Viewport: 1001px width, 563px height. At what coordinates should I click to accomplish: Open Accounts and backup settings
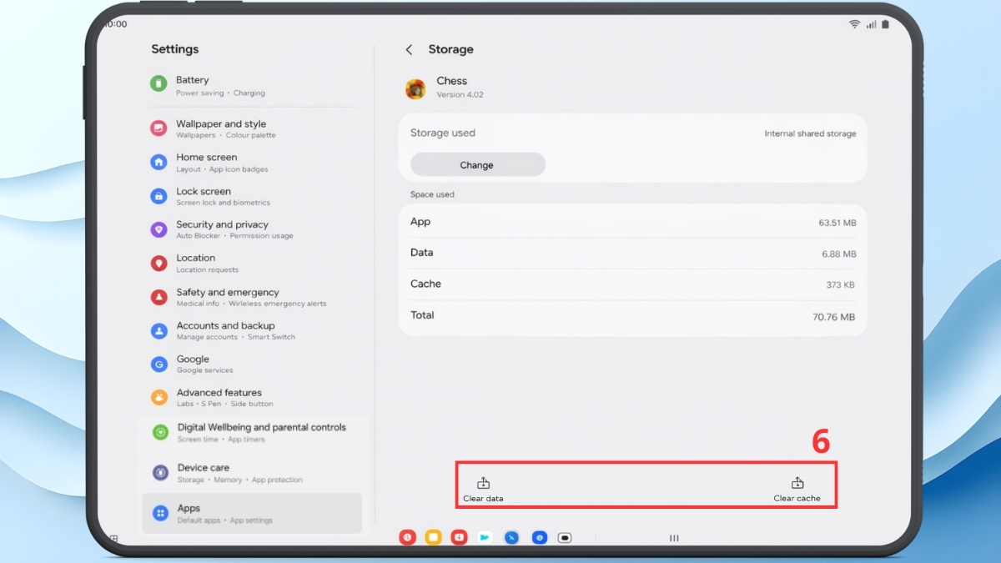(x=253, y=330)
